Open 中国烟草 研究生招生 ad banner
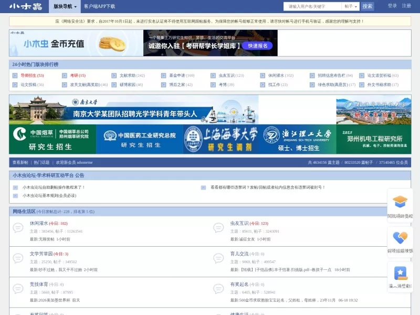Screen dimensions: 420x315 click(x=53, y=139)
